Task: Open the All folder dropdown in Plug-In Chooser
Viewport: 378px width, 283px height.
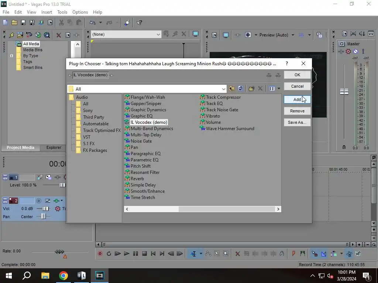Action: tap(223, 89)
